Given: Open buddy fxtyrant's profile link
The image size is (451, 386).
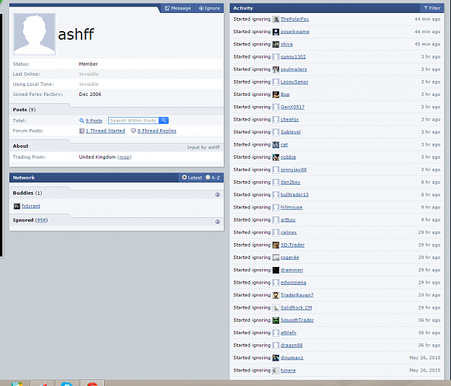Looking at the screenshot, I should click(x=31, y=206).
